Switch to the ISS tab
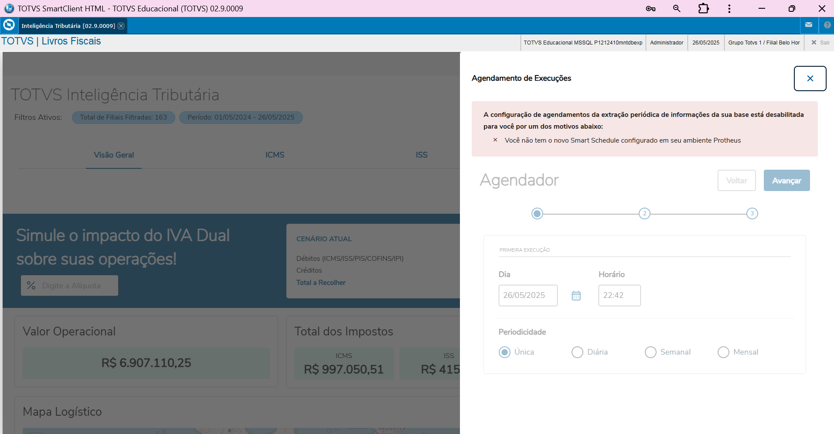 [422, 155]
